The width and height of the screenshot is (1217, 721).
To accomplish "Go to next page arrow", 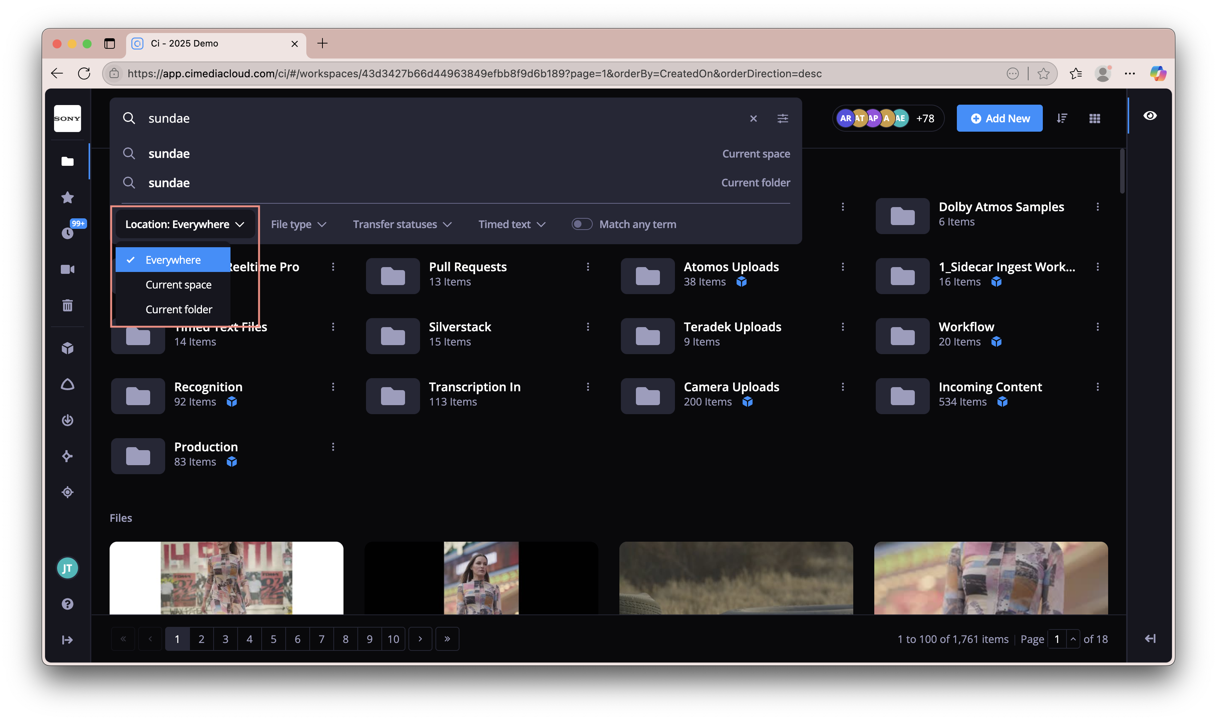I will (420, 639).
